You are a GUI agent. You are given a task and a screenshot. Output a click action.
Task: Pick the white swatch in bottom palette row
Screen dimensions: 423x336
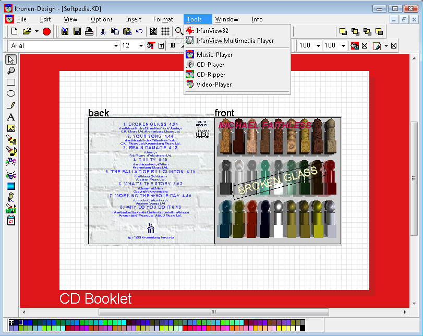pos(297,328)
